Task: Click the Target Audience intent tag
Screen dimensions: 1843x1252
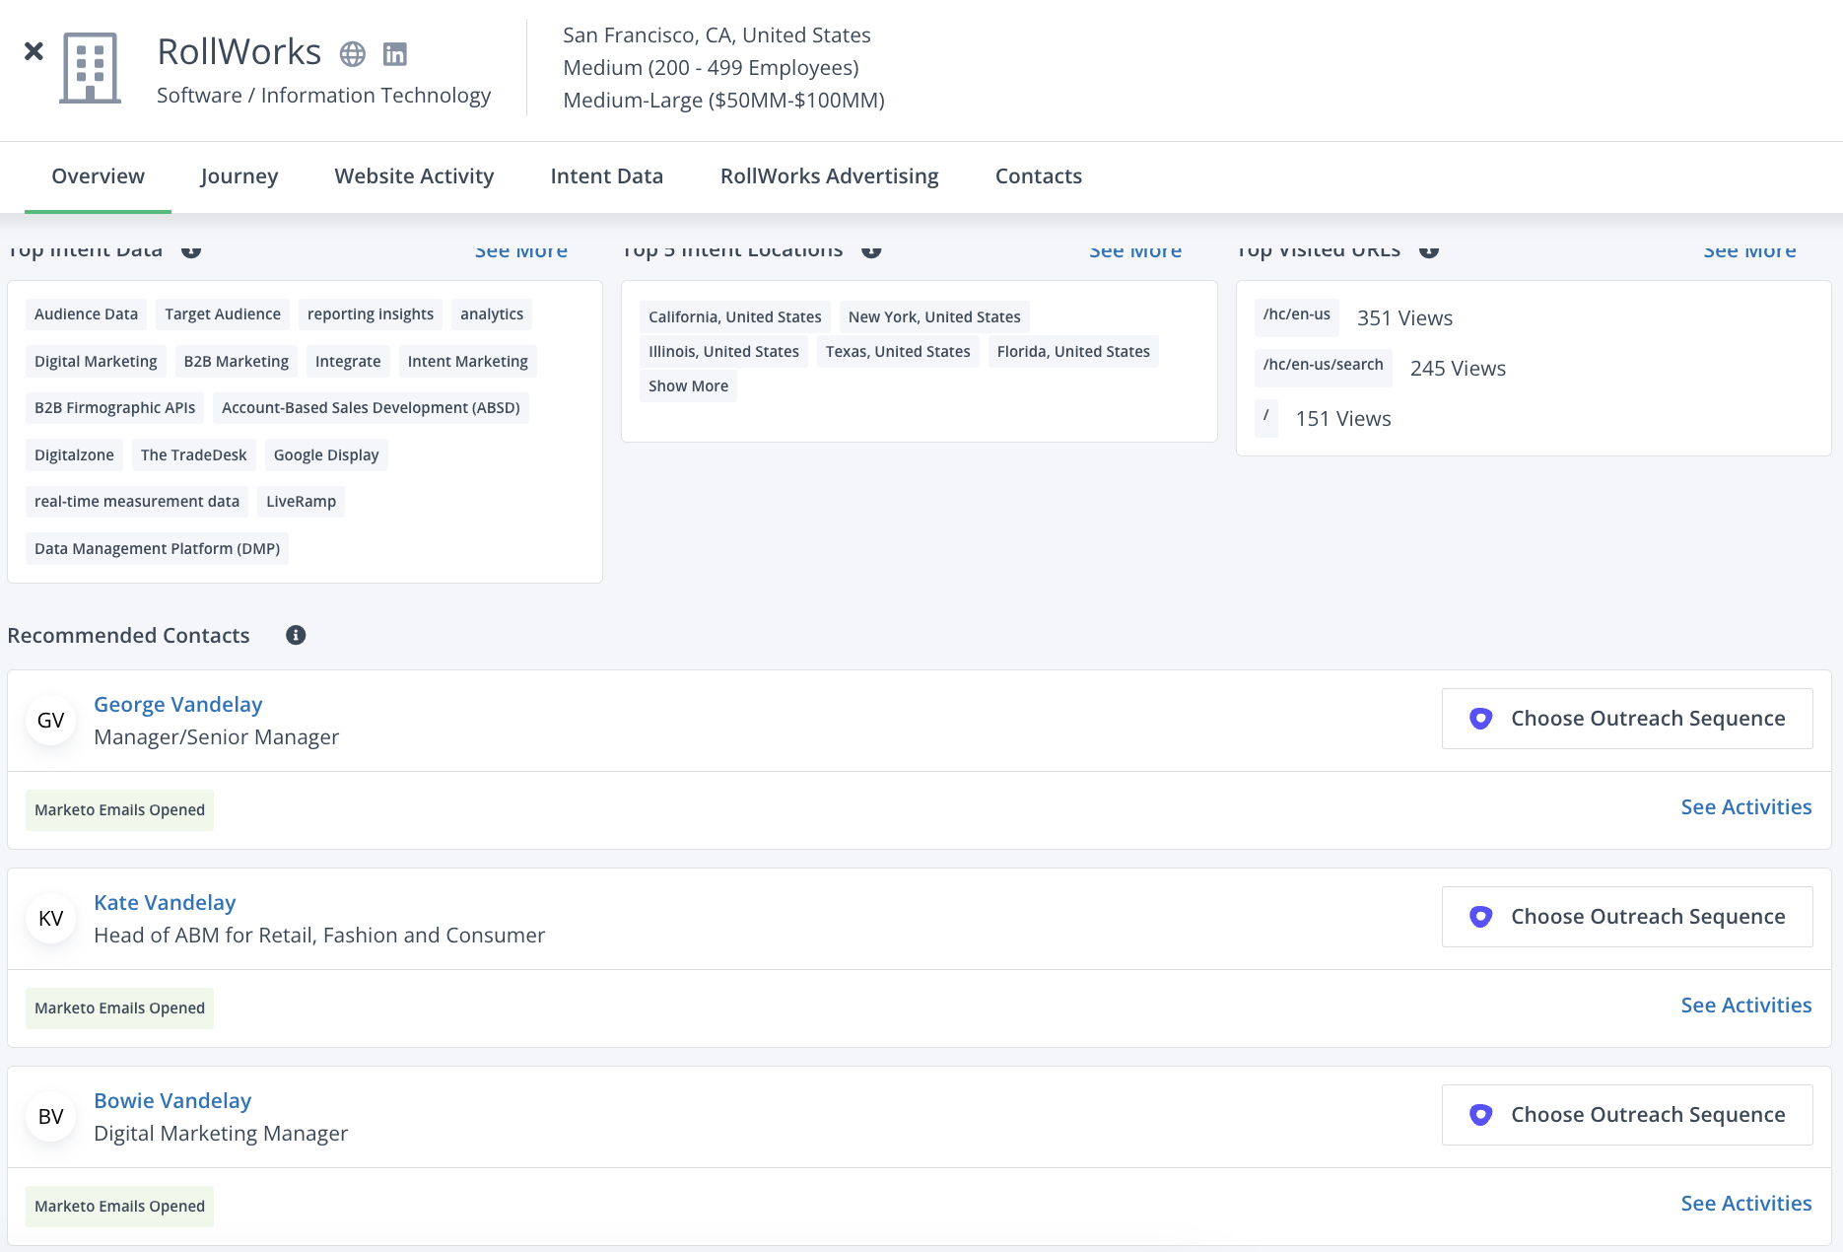Action: click(223, 314)
